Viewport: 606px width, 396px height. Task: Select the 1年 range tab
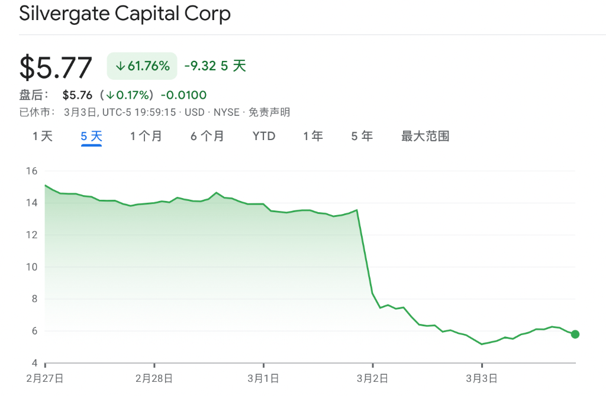pos(313,137)
